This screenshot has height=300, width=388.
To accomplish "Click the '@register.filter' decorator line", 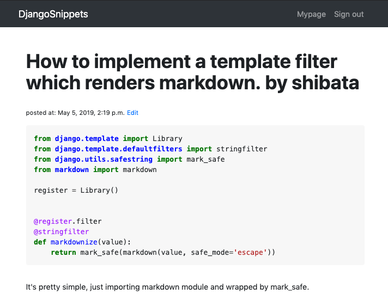I will [68, 221].
